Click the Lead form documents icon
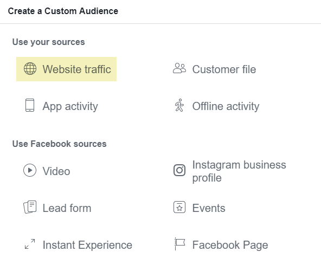321x258 pixels. 30,207
